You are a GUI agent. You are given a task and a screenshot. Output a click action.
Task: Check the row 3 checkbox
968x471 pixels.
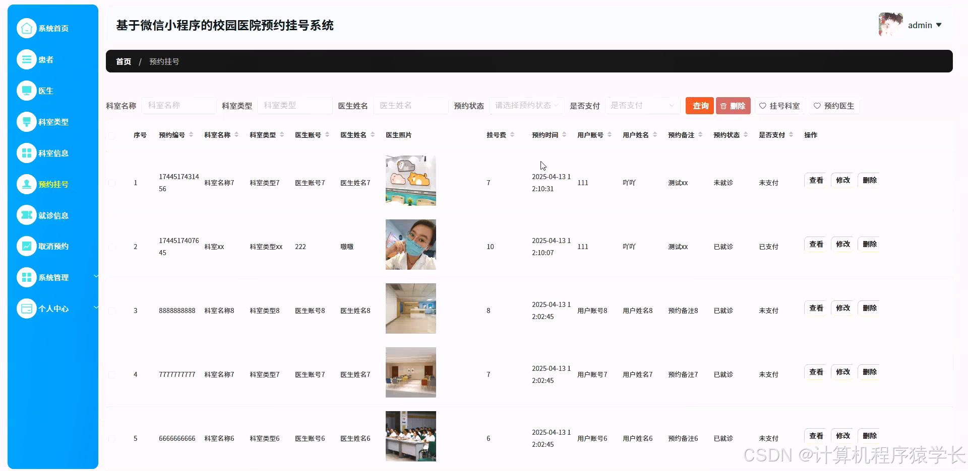pos(112,311)
